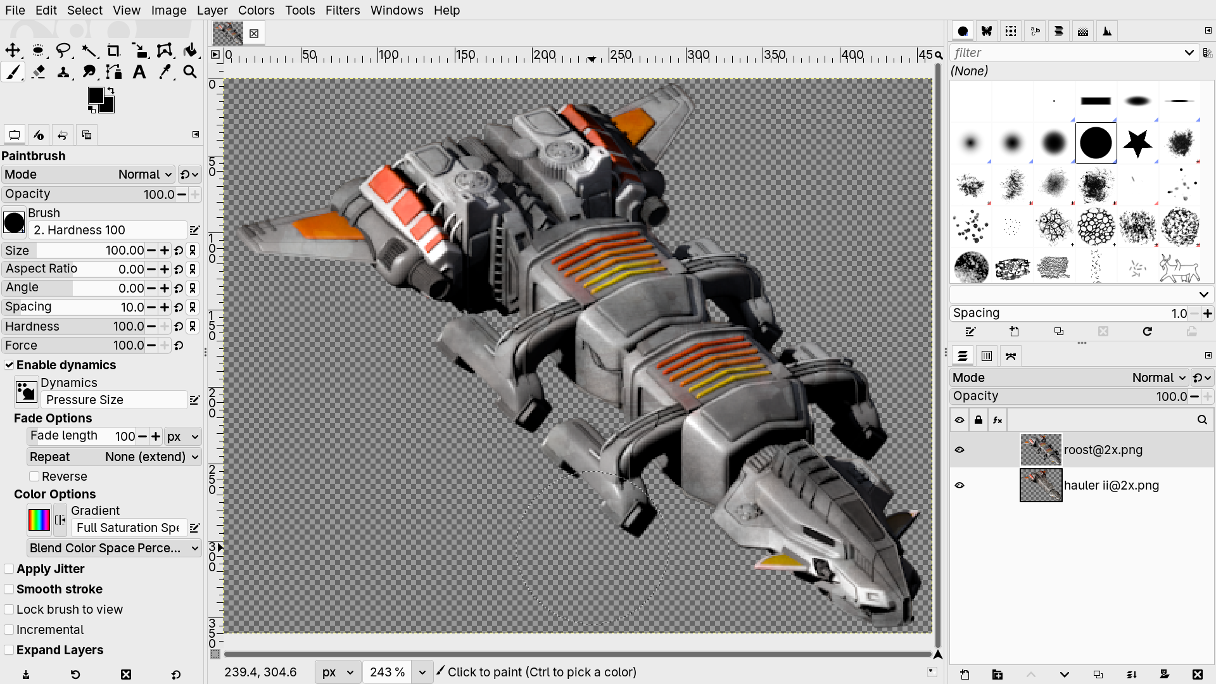Check the Incremental option
The image size is (1216, 684).
[9, 630]
